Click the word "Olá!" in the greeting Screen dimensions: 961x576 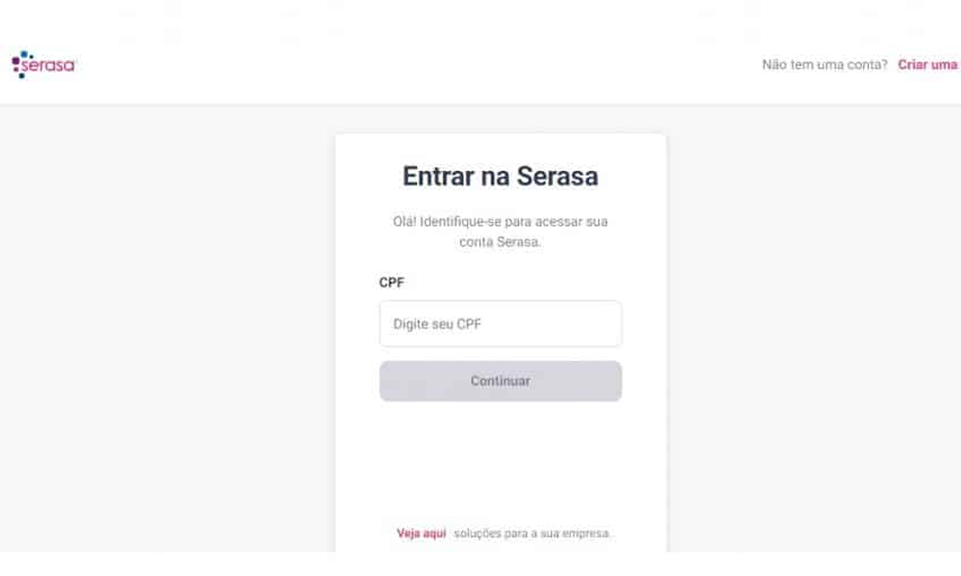point(405,222)
